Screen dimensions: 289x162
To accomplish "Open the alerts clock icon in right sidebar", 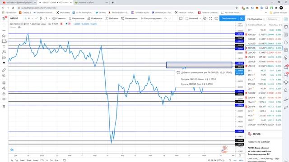I will coord(286,27).
